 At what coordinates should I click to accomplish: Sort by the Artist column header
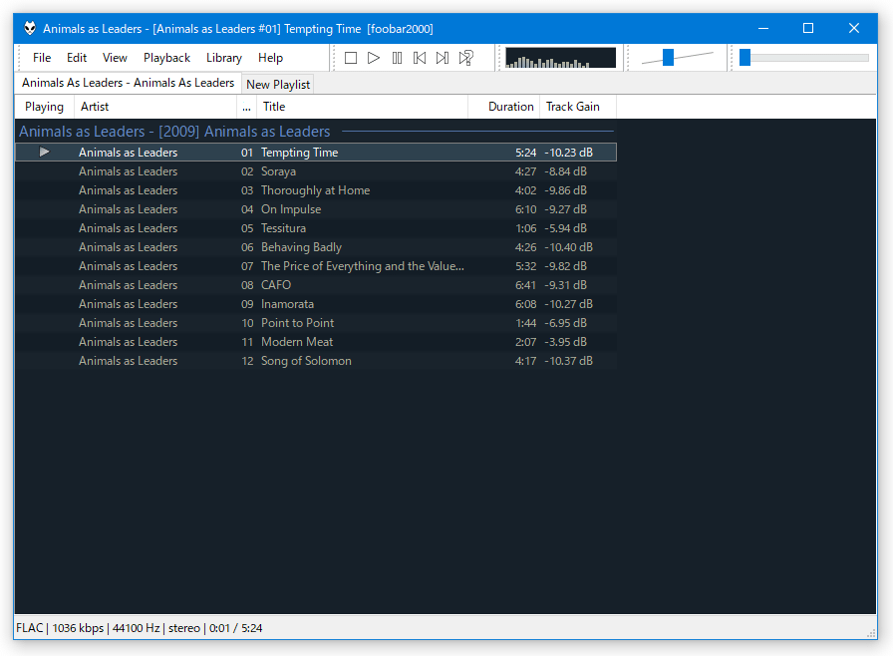point(155,107)
